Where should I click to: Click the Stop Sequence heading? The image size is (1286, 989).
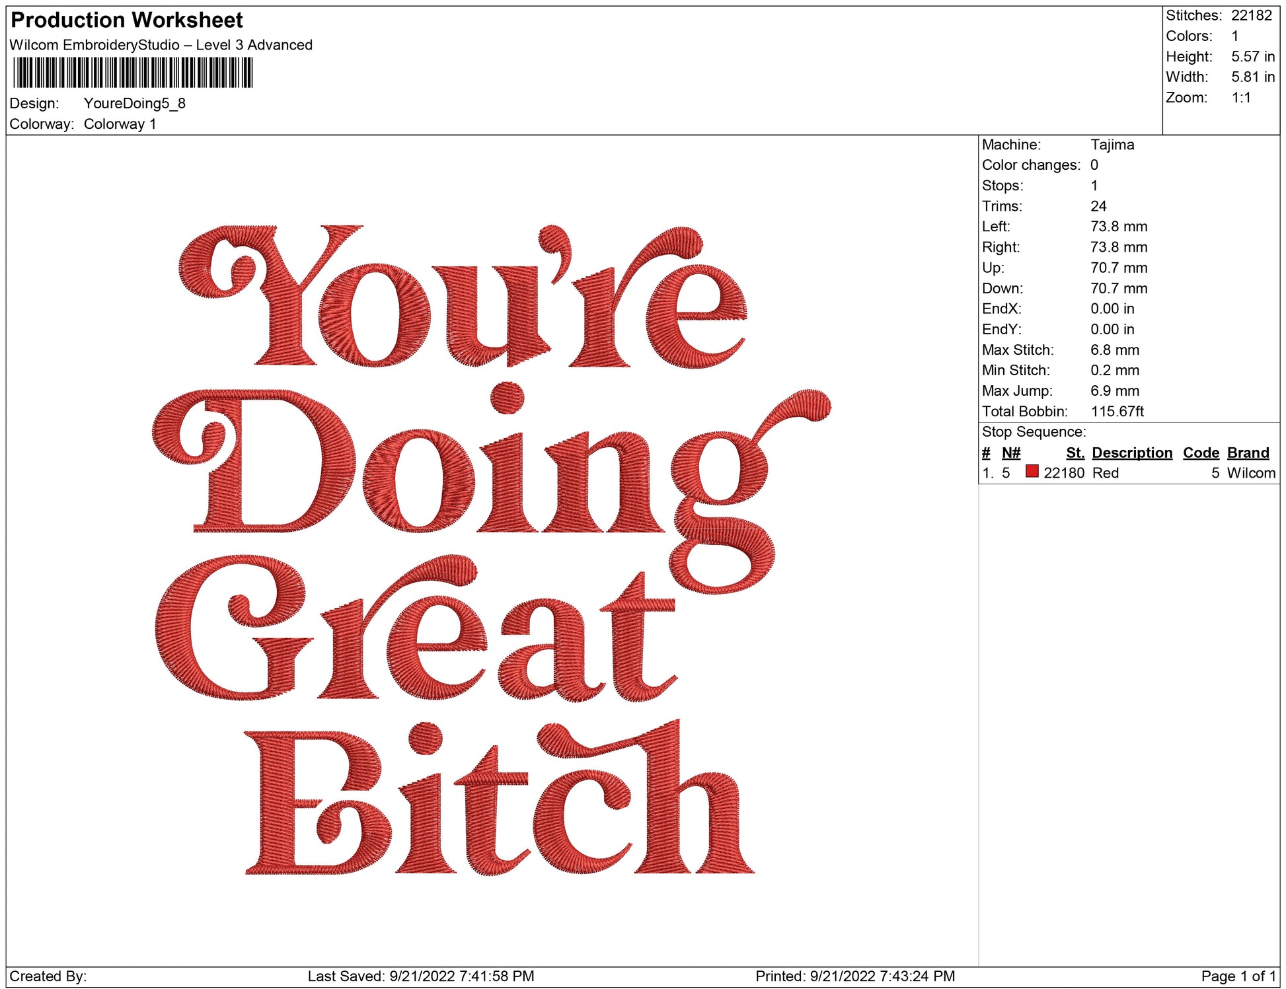click(1033, 432)
